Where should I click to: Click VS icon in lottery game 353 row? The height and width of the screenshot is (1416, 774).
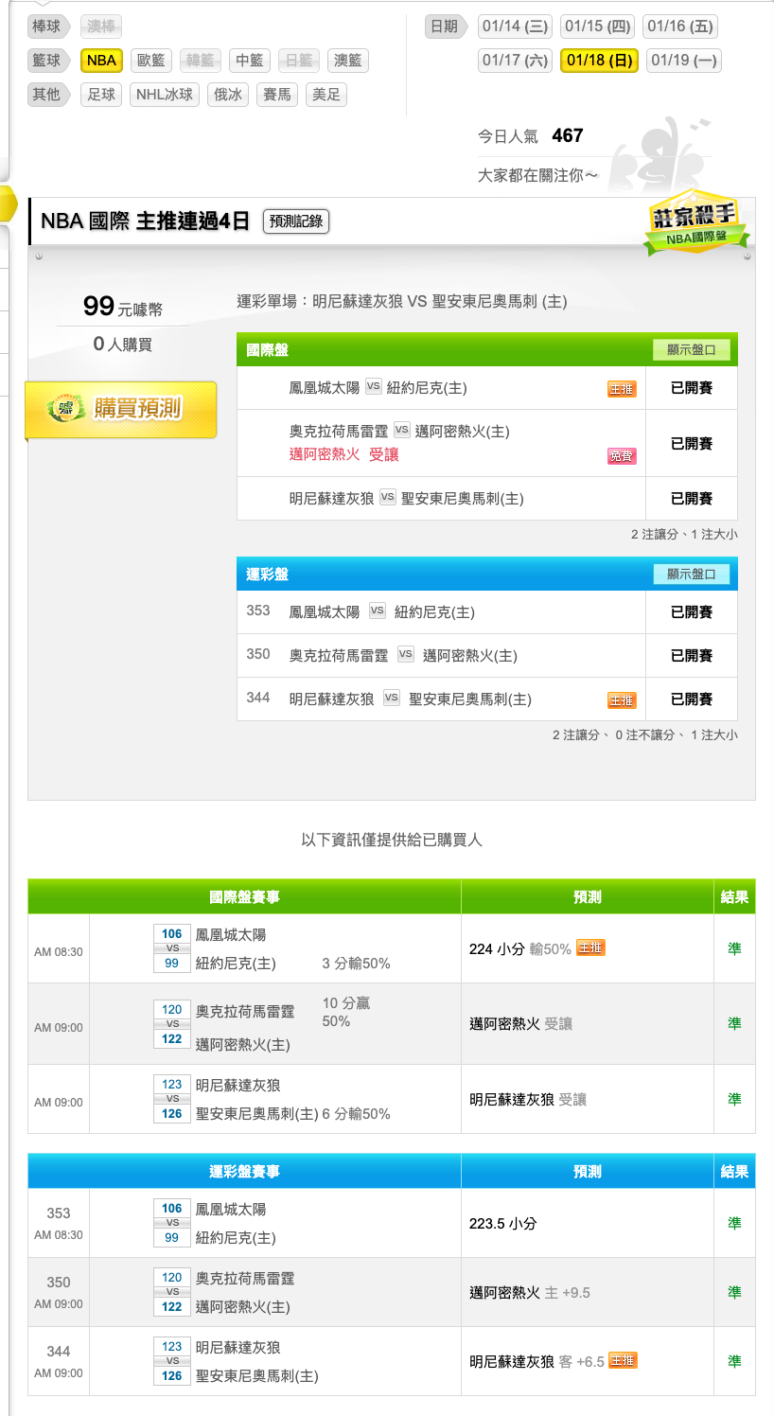(378, 611)
